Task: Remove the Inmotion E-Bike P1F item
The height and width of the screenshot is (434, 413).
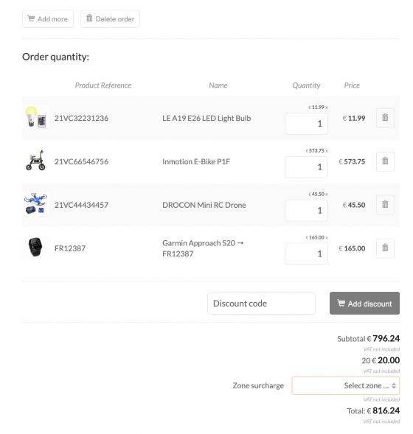Action: pyautogui.click(x=385, y=161)
